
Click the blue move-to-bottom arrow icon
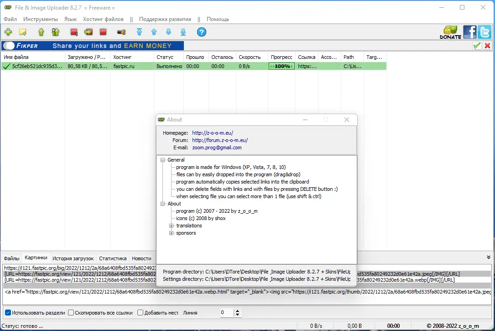click(x=183, y=32)
